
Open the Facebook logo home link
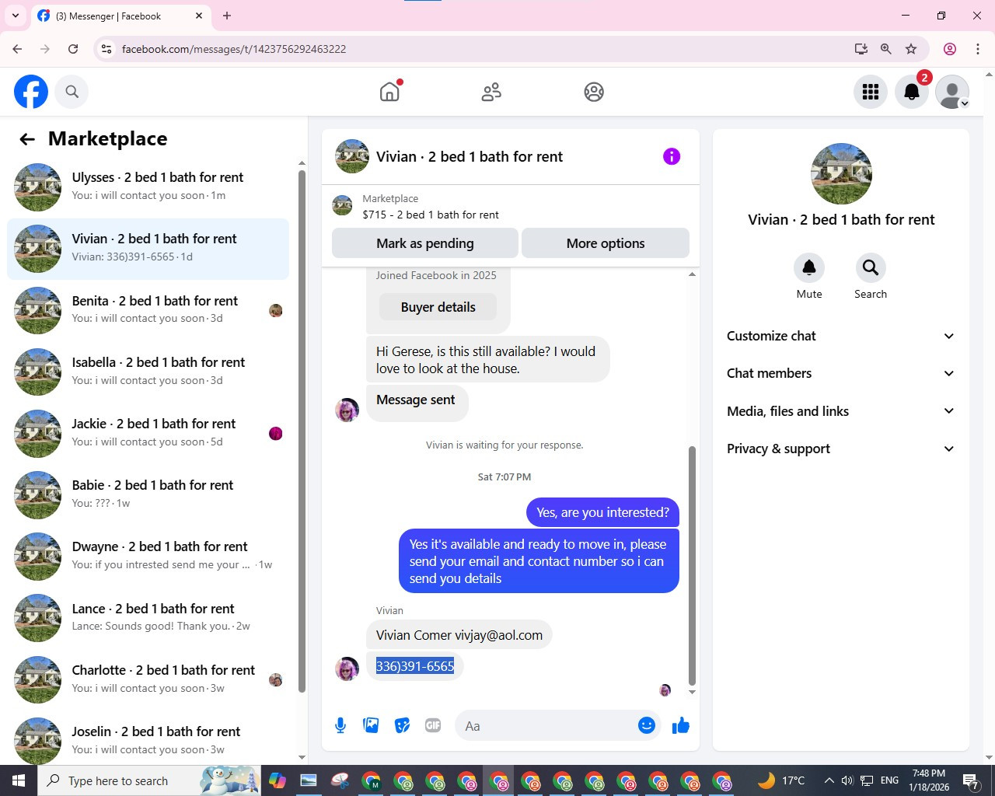coord(31,92)
